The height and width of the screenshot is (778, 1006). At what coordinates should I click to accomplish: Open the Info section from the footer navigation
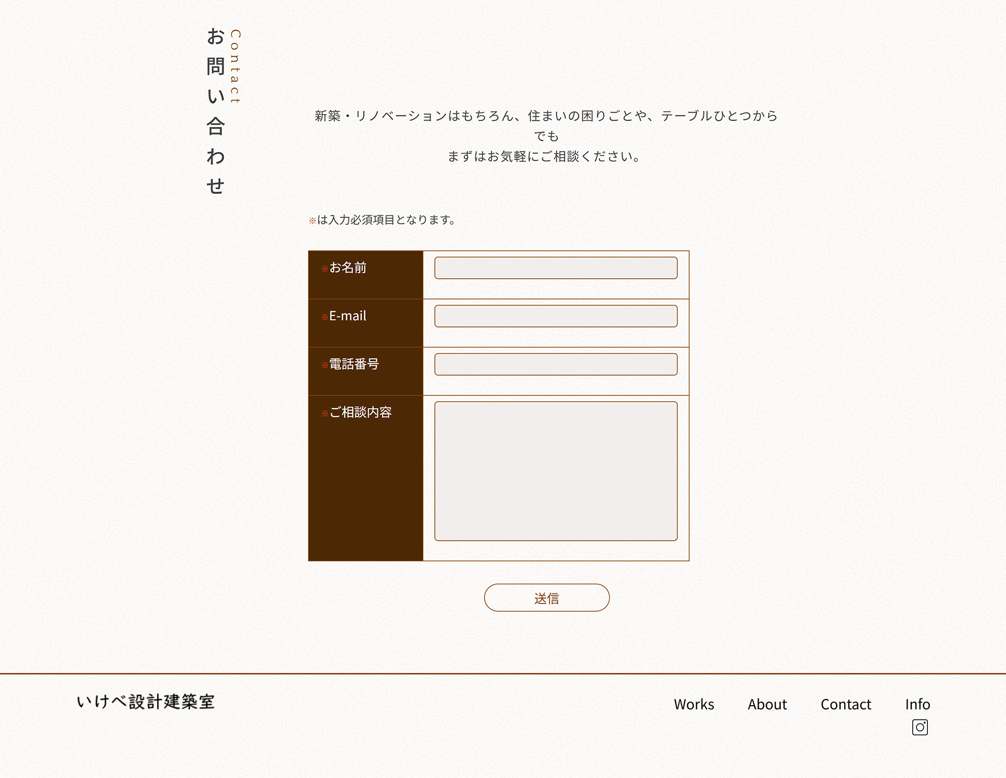coord(918,705)
